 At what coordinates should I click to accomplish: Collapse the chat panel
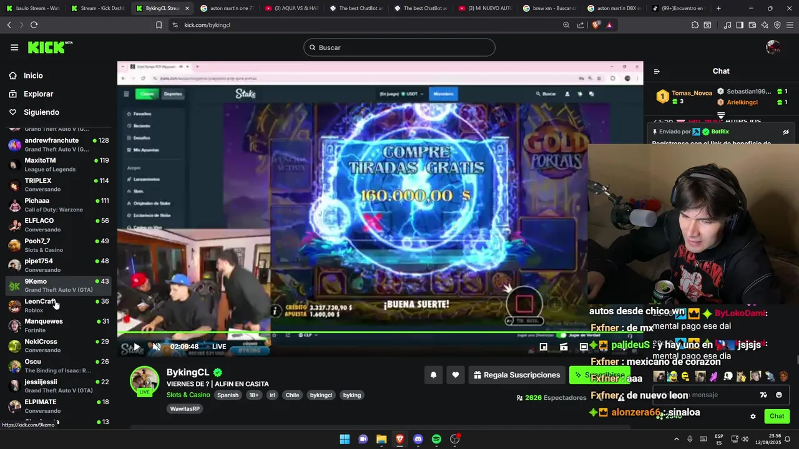pyautogui.click(x=657, y=71)
